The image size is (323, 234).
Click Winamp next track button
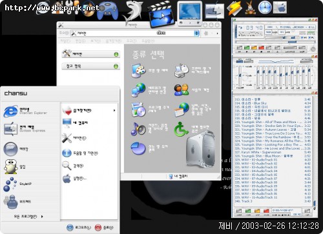pos(269,48)
